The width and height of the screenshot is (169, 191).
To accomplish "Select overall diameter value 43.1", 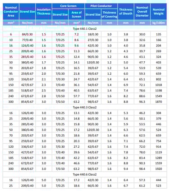I will pos(142,57).
